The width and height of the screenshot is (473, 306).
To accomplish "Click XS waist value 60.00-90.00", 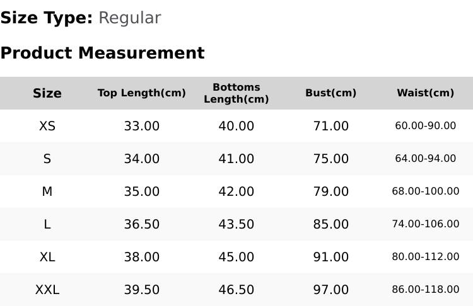I will pos(425,125).
